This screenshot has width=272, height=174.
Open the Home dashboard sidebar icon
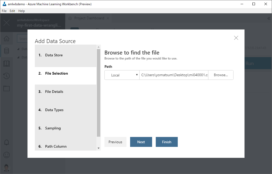pos(7,38)
